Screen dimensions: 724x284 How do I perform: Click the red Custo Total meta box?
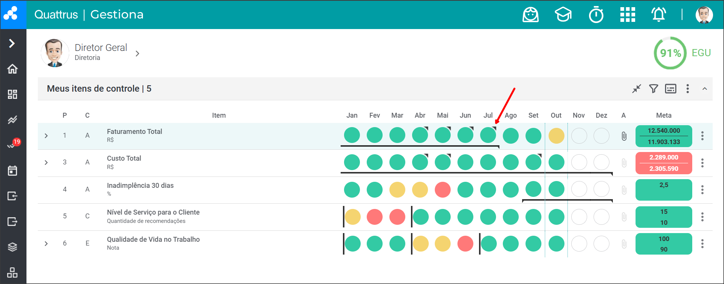pyautogui.click(x=664, y=163)
